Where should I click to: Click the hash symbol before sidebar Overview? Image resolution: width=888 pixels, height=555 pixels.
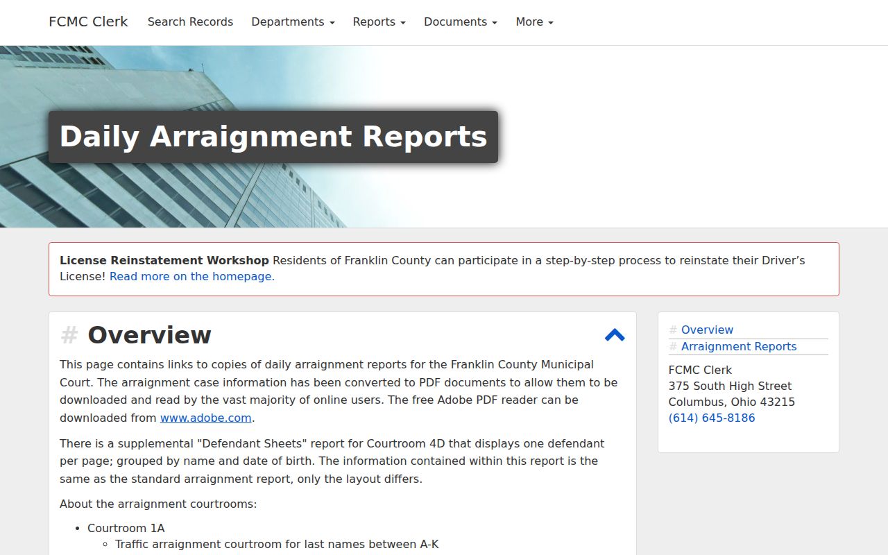673,330
